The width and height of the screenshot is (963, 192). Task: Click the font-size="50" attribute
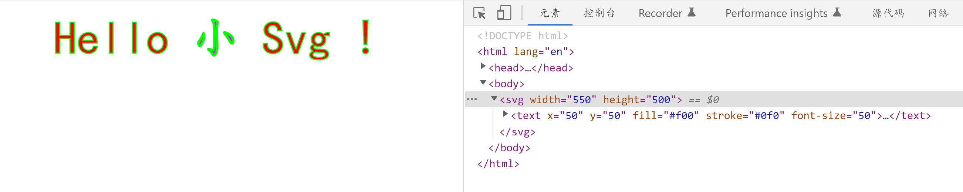834,116
